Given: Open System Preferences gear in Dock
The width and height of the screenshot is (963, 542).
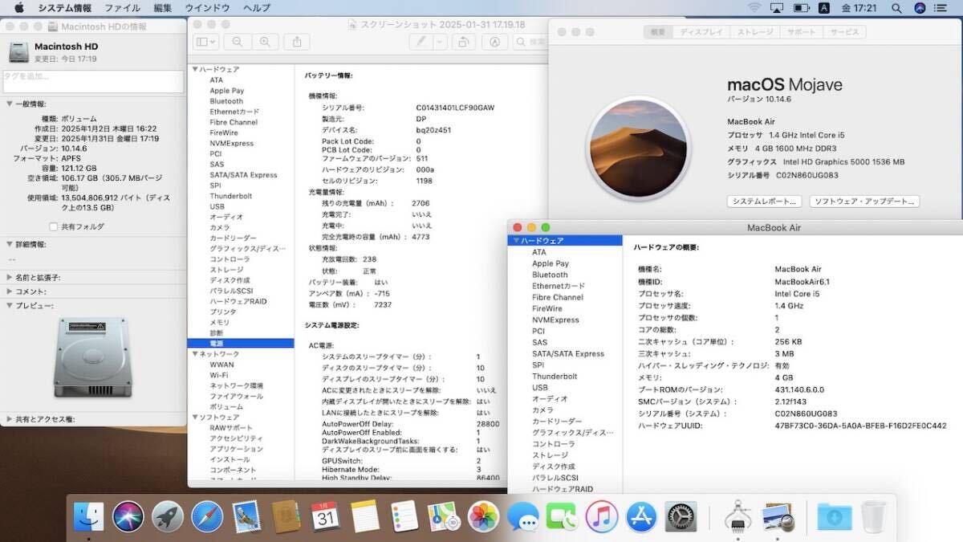Looking at the screenshot, I should [681, 516].
